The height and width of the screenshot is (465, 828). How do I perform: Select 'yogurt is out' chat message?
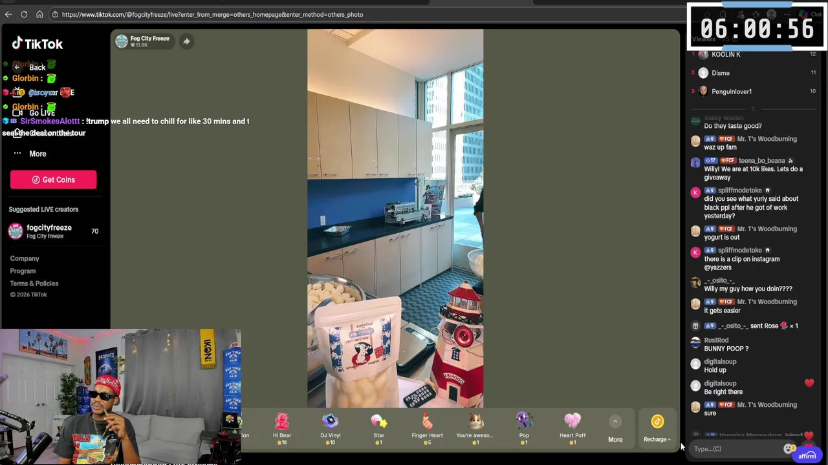[x=722, y=237]
